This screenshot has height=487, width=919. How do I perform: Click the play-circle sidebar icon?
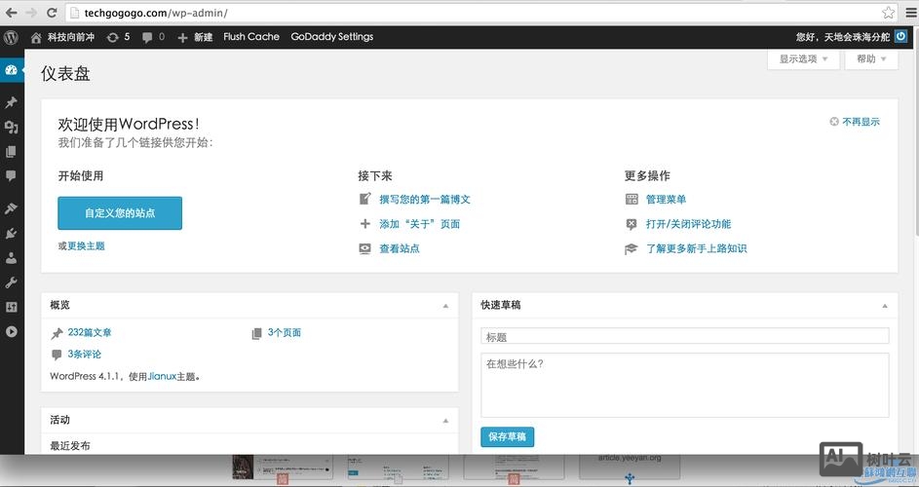(x=11, y=332)
